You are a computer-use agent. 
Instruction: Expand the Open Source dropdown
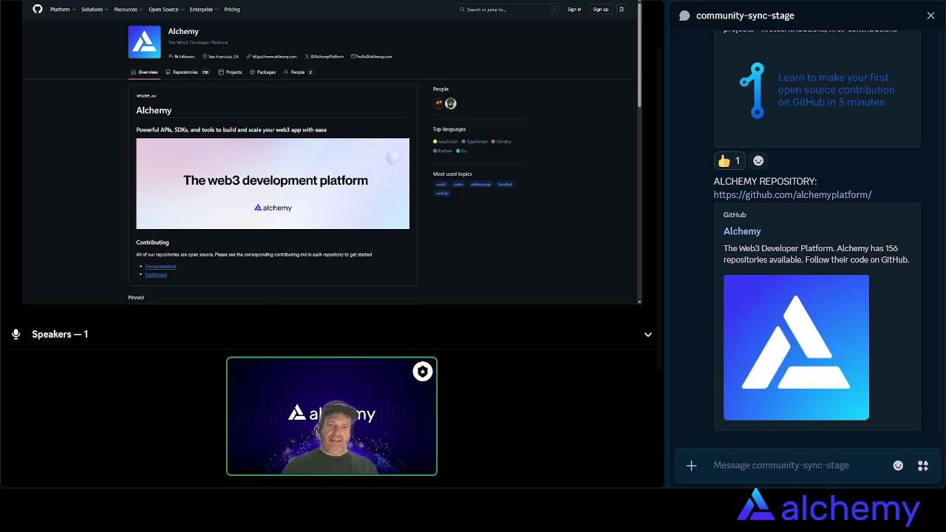coord(166,10)
